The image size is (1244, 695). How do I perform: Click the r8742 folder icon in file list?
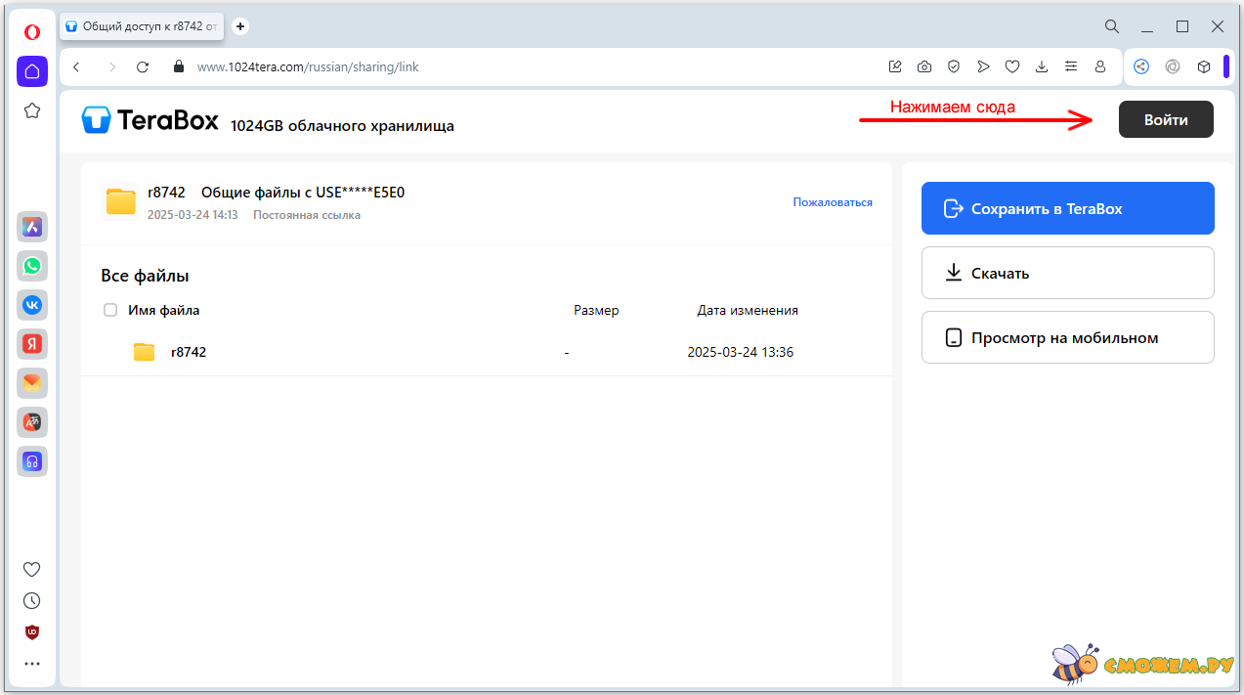pyautogui.click(x=145, y=352)
